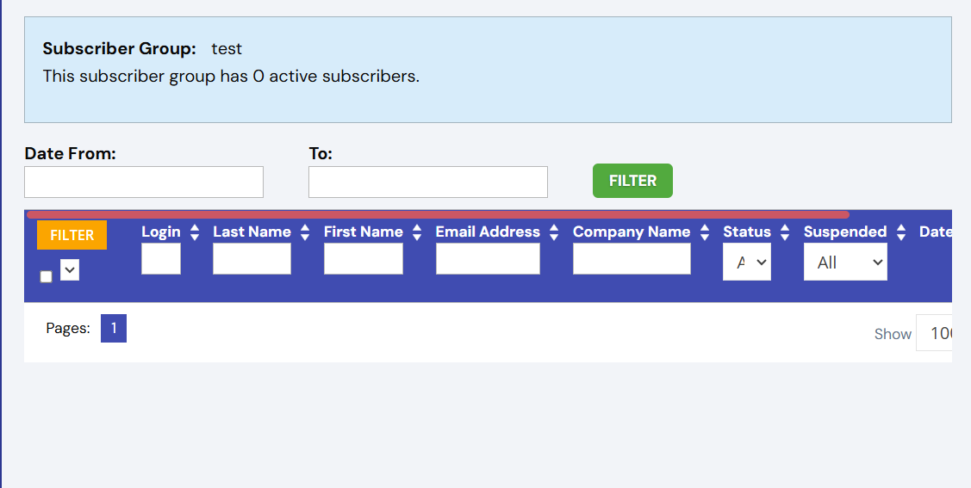The image size is (971, 488).
Task: Click the Email Address filter text box
Action: click(488, 258)
